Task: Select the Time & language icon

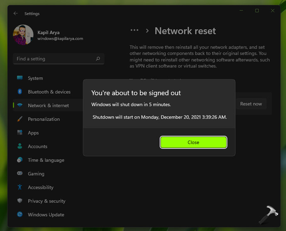Action: coord(20,160)
